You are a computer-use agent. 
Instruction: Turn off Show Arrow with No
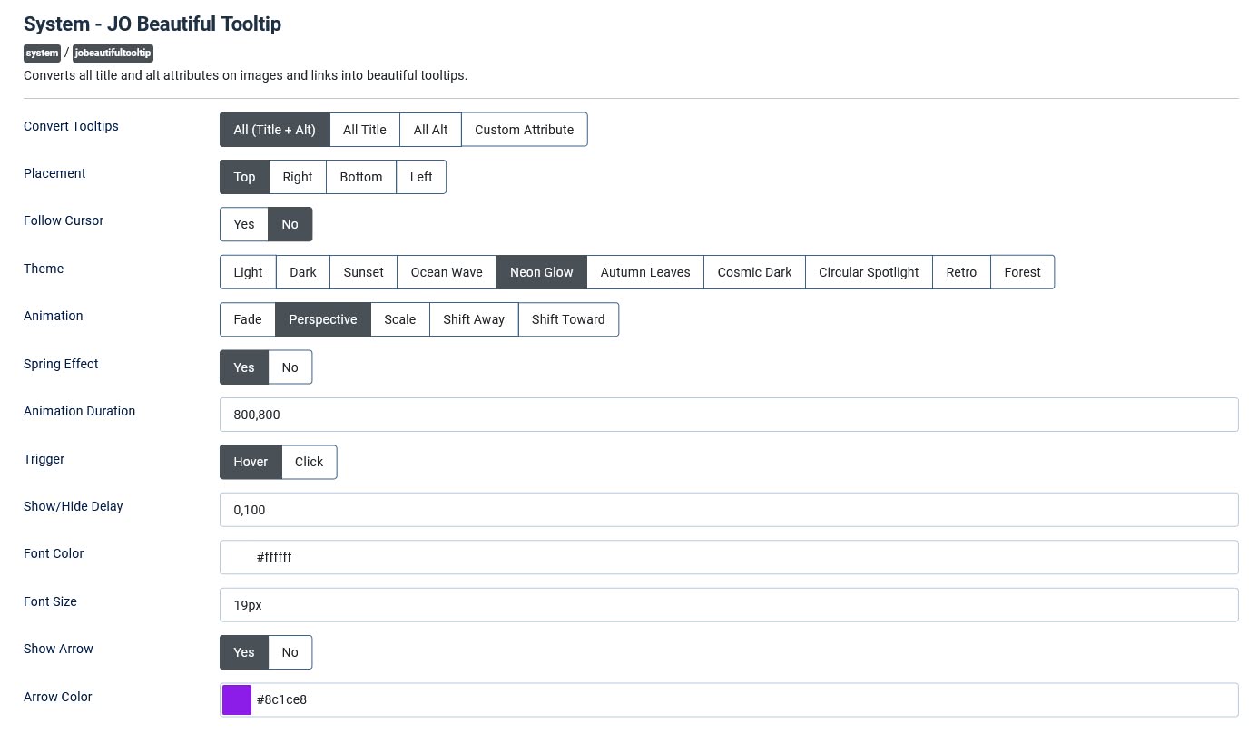tap(290, 652)
